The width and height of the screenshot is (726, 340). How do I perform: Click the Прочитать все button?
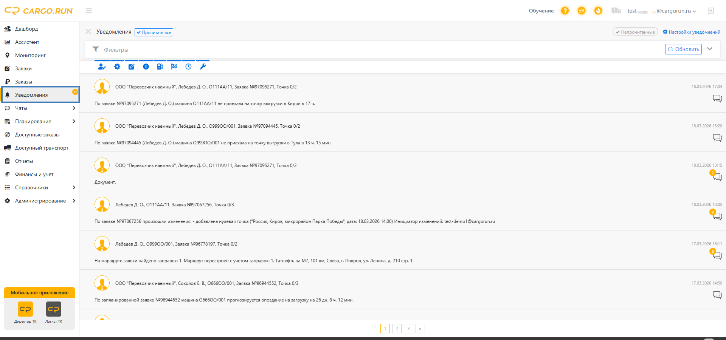(x=154, y=32)
